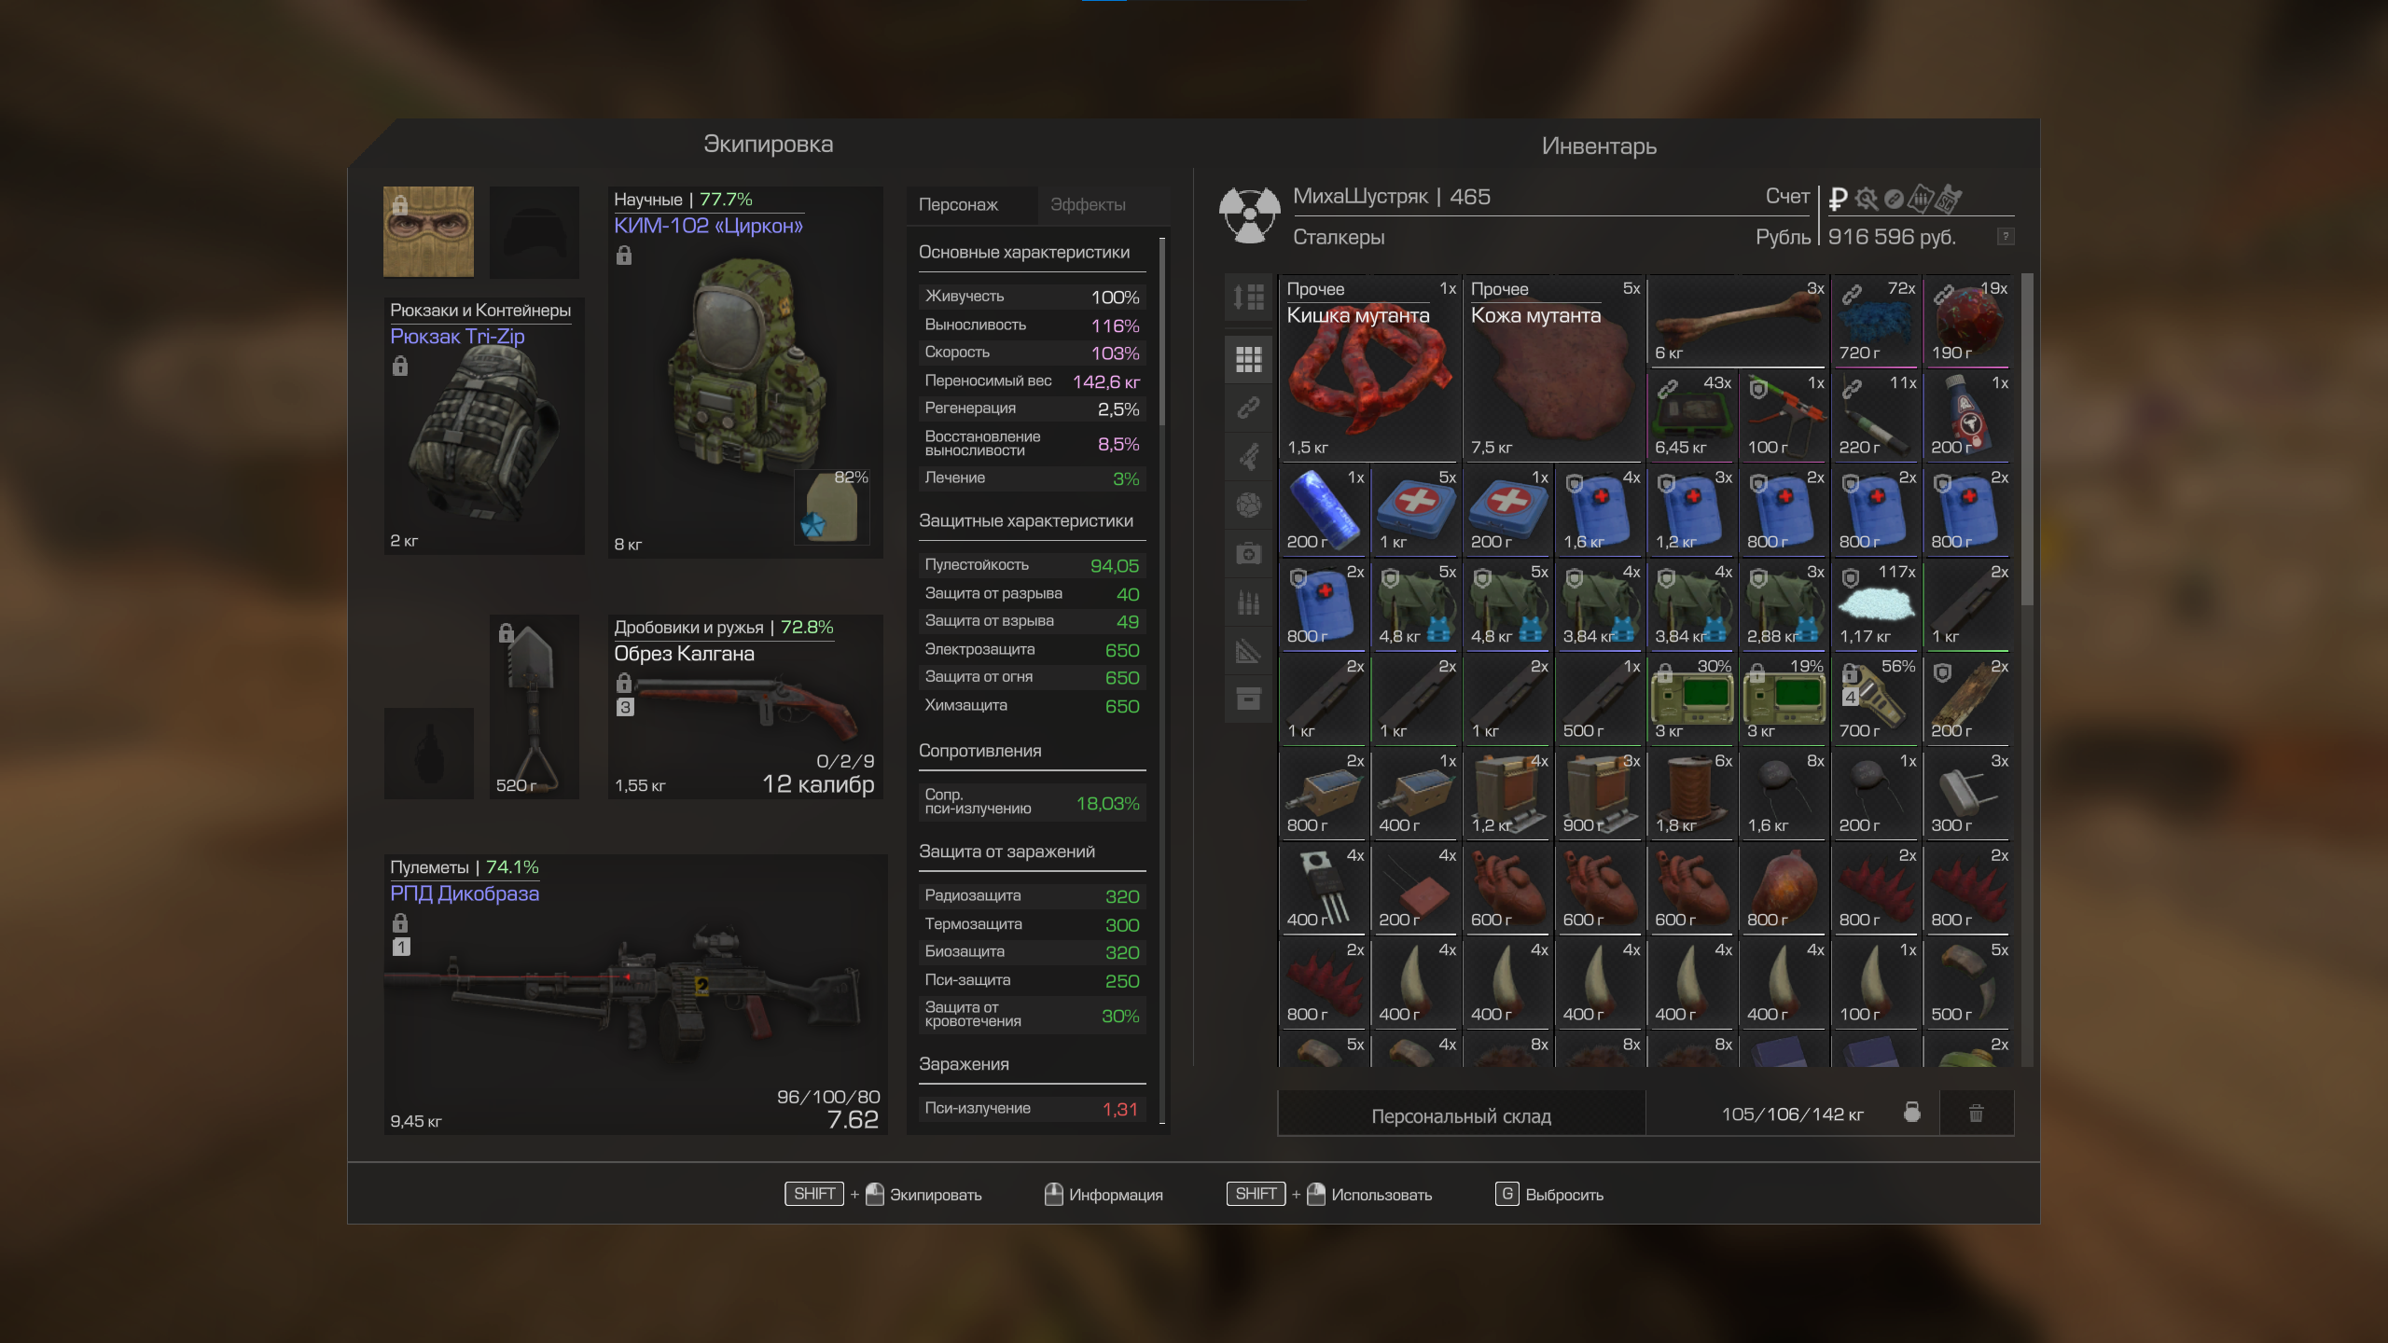The height and width of the screenshot is (1343, 2388).
Task: Select the КИМ-102 «Циркон» suit slot
Action: tap(745, 371)
